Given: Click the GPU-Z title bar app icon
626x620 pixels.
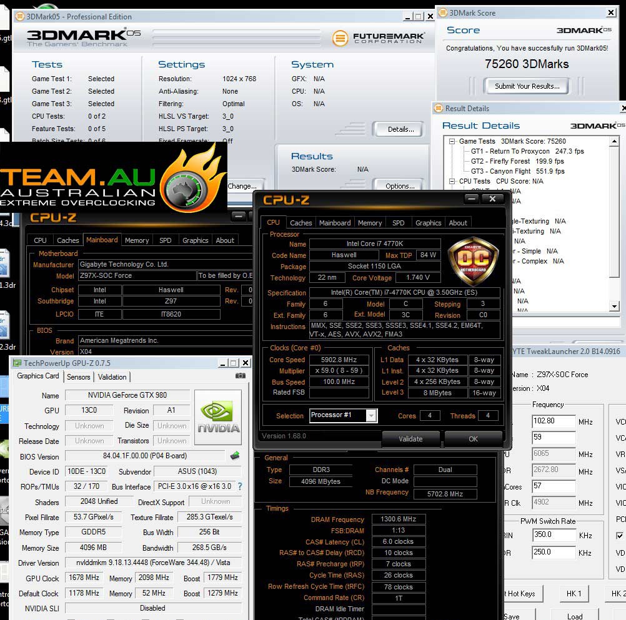Looking at the screenshot, I should (x=17, y=363).
